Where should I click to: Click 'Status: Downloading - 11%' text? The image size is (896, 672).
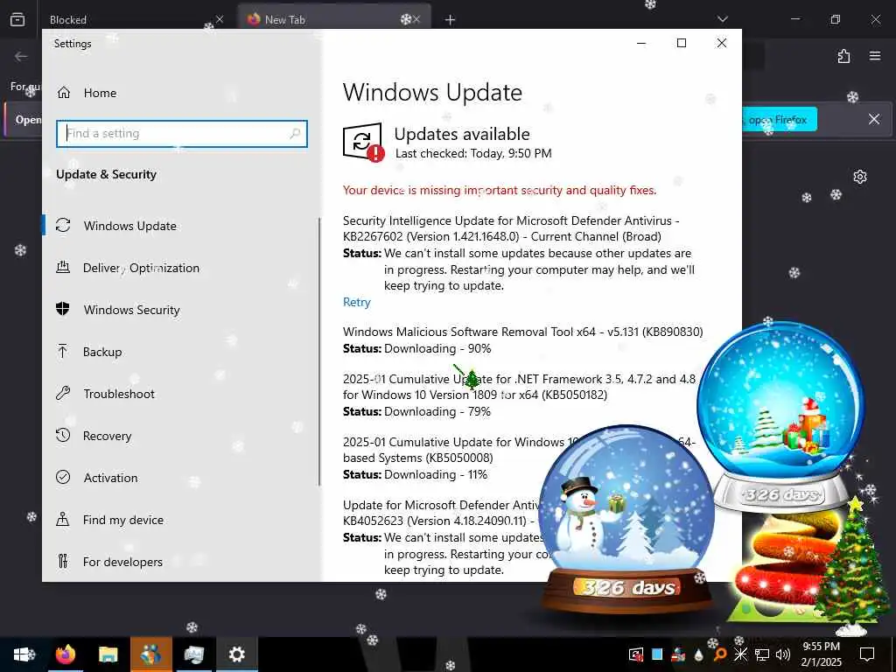click(x=415, y=474)
